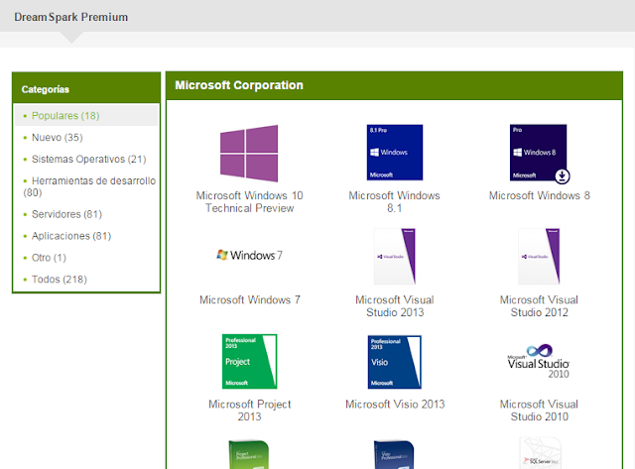The width and height of the screenshot is (635, 469).
Task: Open the green Project 2013 box image
Action: 249,361
